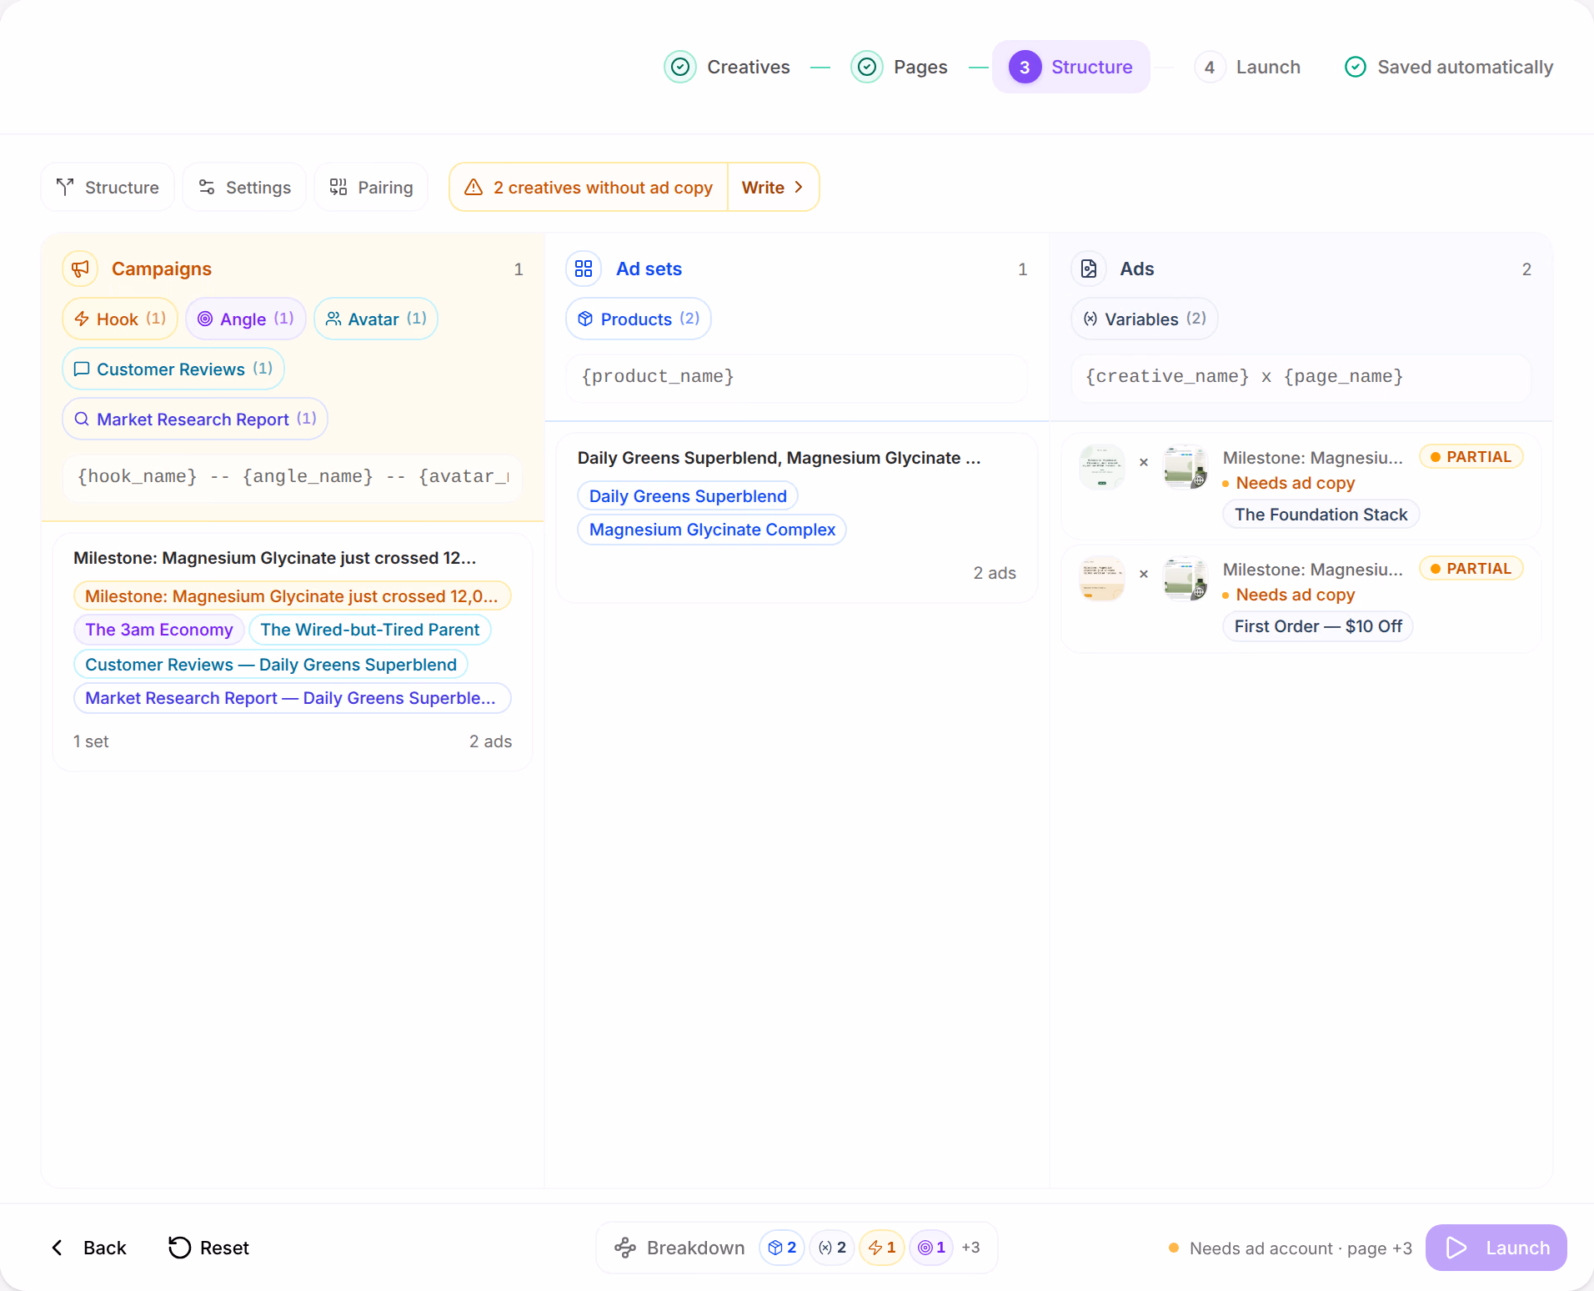This screenshot has height=1291, width=1594.
Task: Toggle the Market Research Report (1) chip
Action: point(195,419)
